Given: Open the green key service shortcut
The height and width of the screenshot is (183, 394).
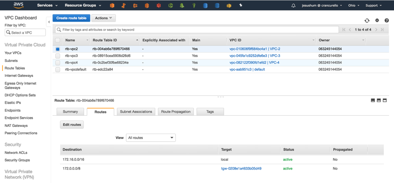Looking at the screenshot, I should tap(194, 6).
